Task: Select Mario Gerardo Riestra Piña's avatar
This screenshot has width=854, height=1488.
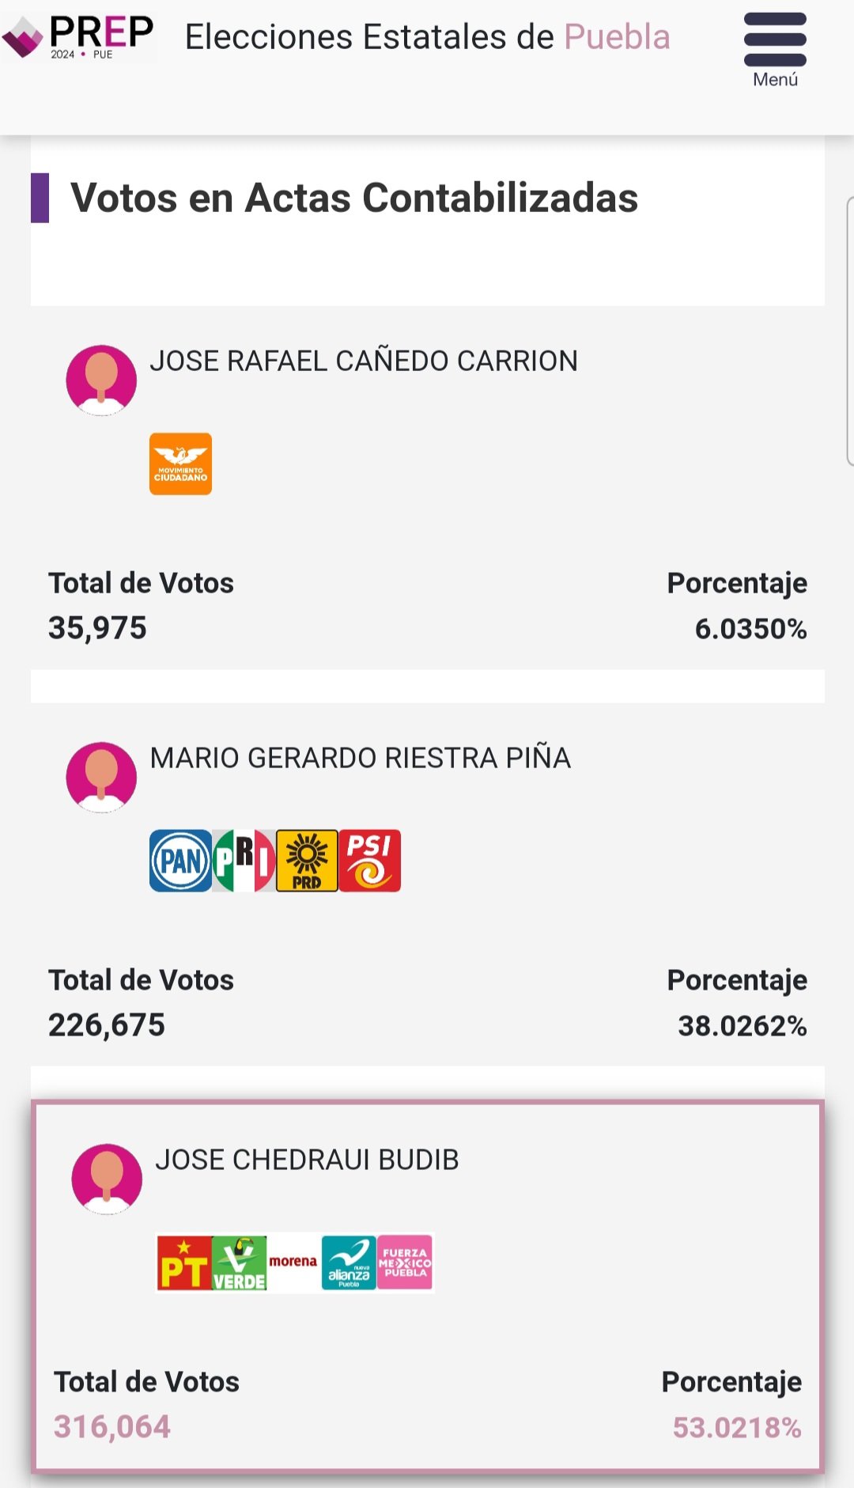Action: [101, 778]
